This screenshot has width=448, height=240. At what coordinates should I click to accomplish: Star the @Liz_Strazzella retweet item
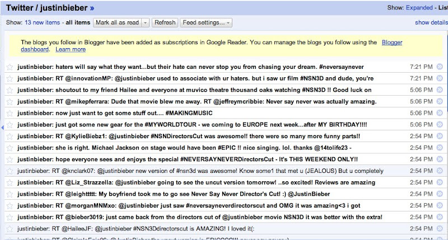(x=10, y=182)
